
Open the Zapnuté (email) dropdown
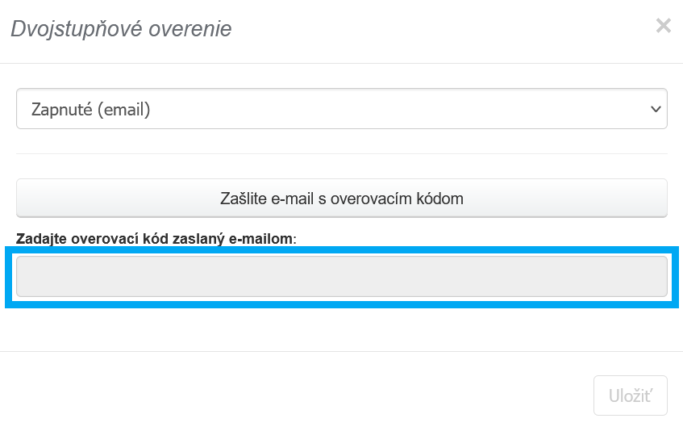tap(341, 109)
